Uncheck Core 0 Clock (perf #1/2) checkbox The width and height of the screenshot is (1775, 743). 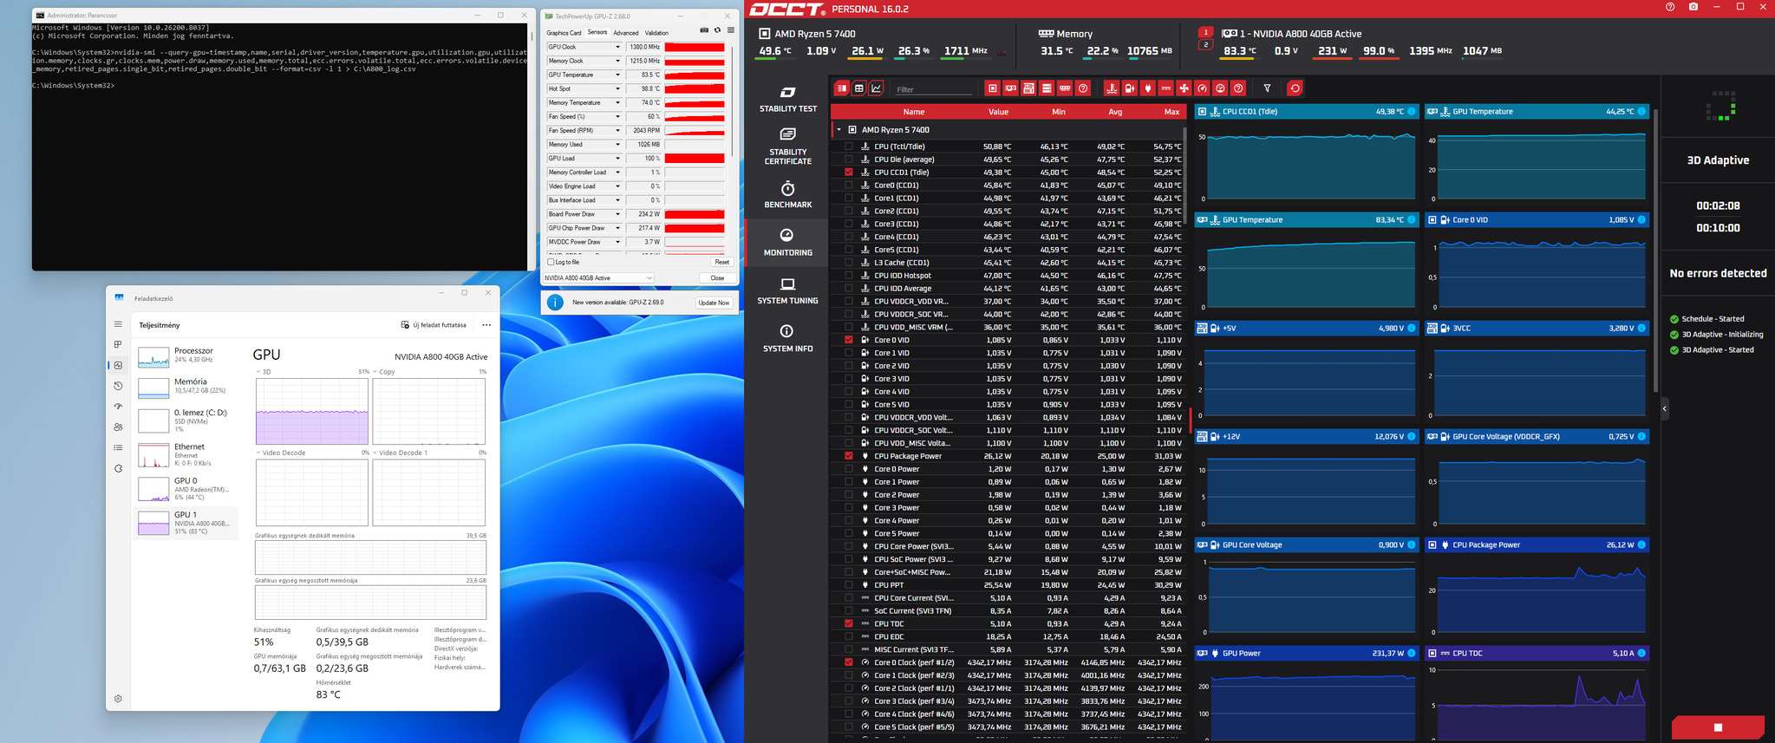[848, 662]
